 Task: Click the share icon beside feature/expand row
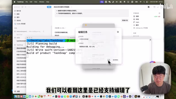[43, 31]
